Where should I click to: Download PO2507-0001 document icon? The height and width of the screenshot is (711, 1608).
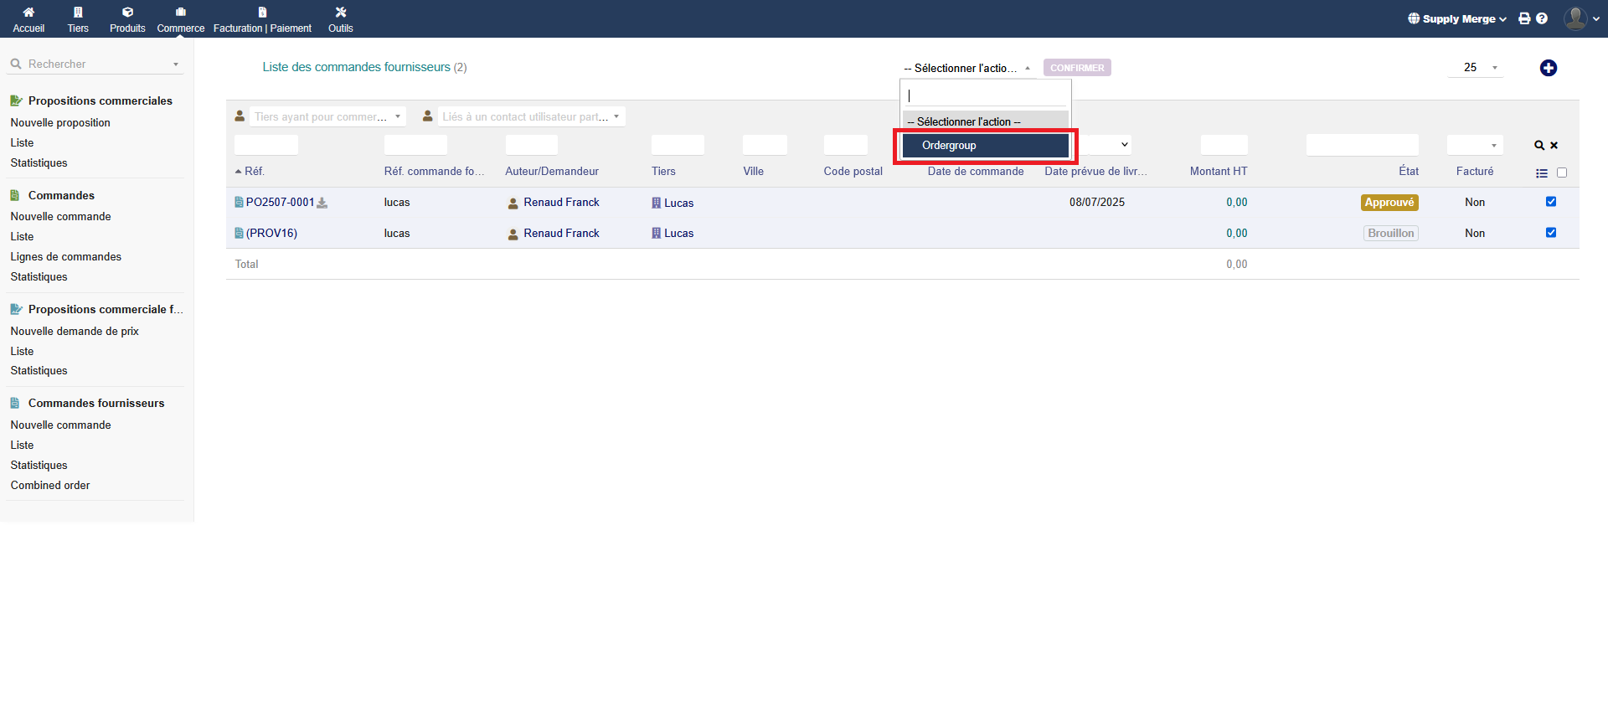pyautogui.click(x=322, y=203)
